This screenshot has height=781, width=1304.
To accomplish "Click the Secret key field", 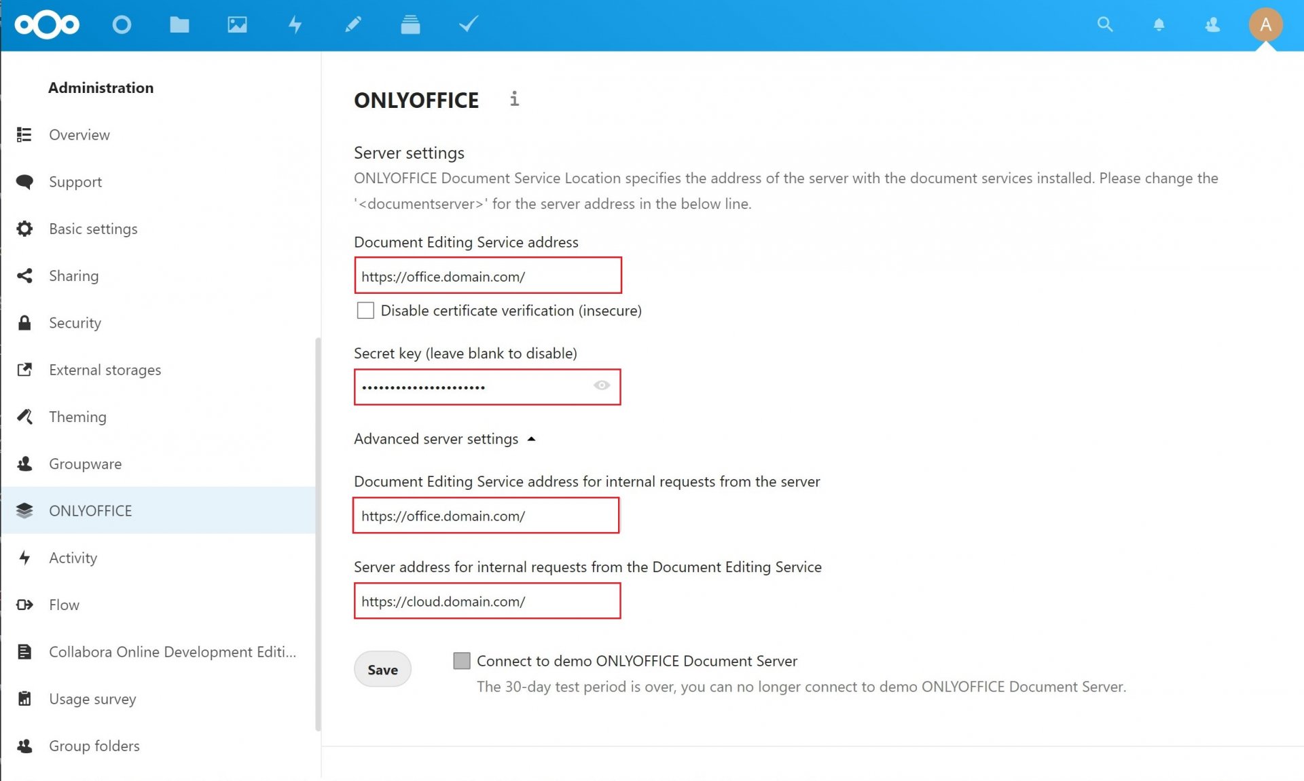I will 488,387.
